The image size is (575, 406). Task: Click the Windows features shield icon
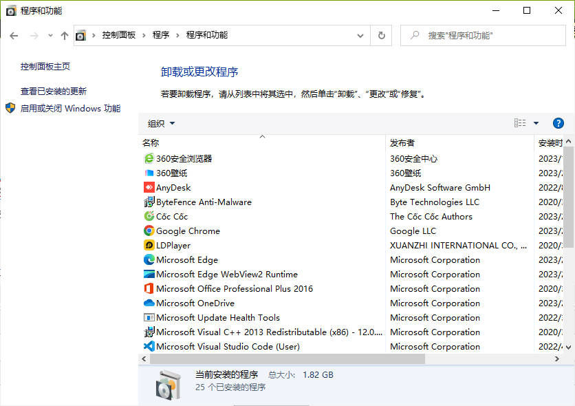(10, 108)
